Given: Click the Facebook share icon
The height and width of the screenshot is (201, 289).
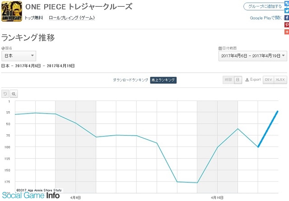Looking at the screenshot, I should click(287, 18).
